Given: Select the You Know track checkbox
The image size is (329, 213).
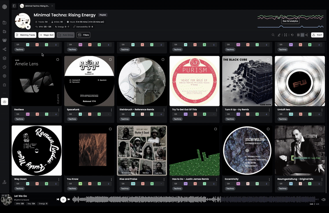Looking at the screenshot, I should click(110, 129).
